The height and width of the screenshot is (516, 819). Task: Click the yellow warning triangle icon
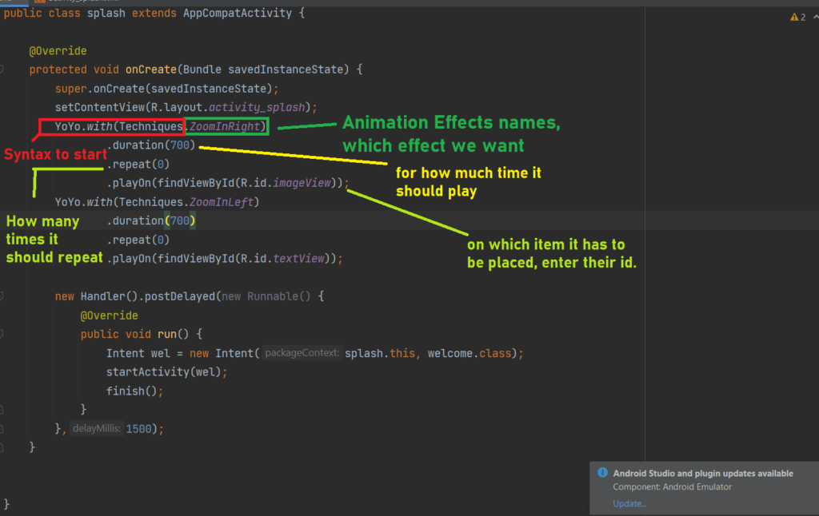point(794,17)
